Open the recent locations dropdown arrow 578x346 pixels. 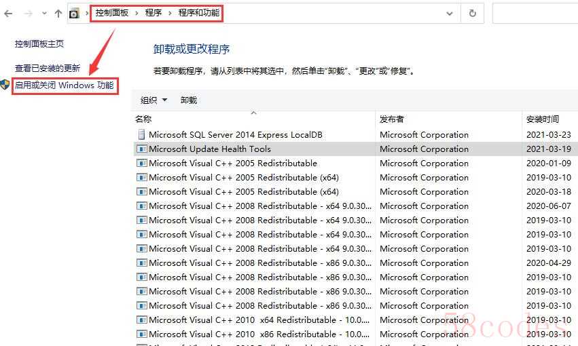click(x=44, y=14)
